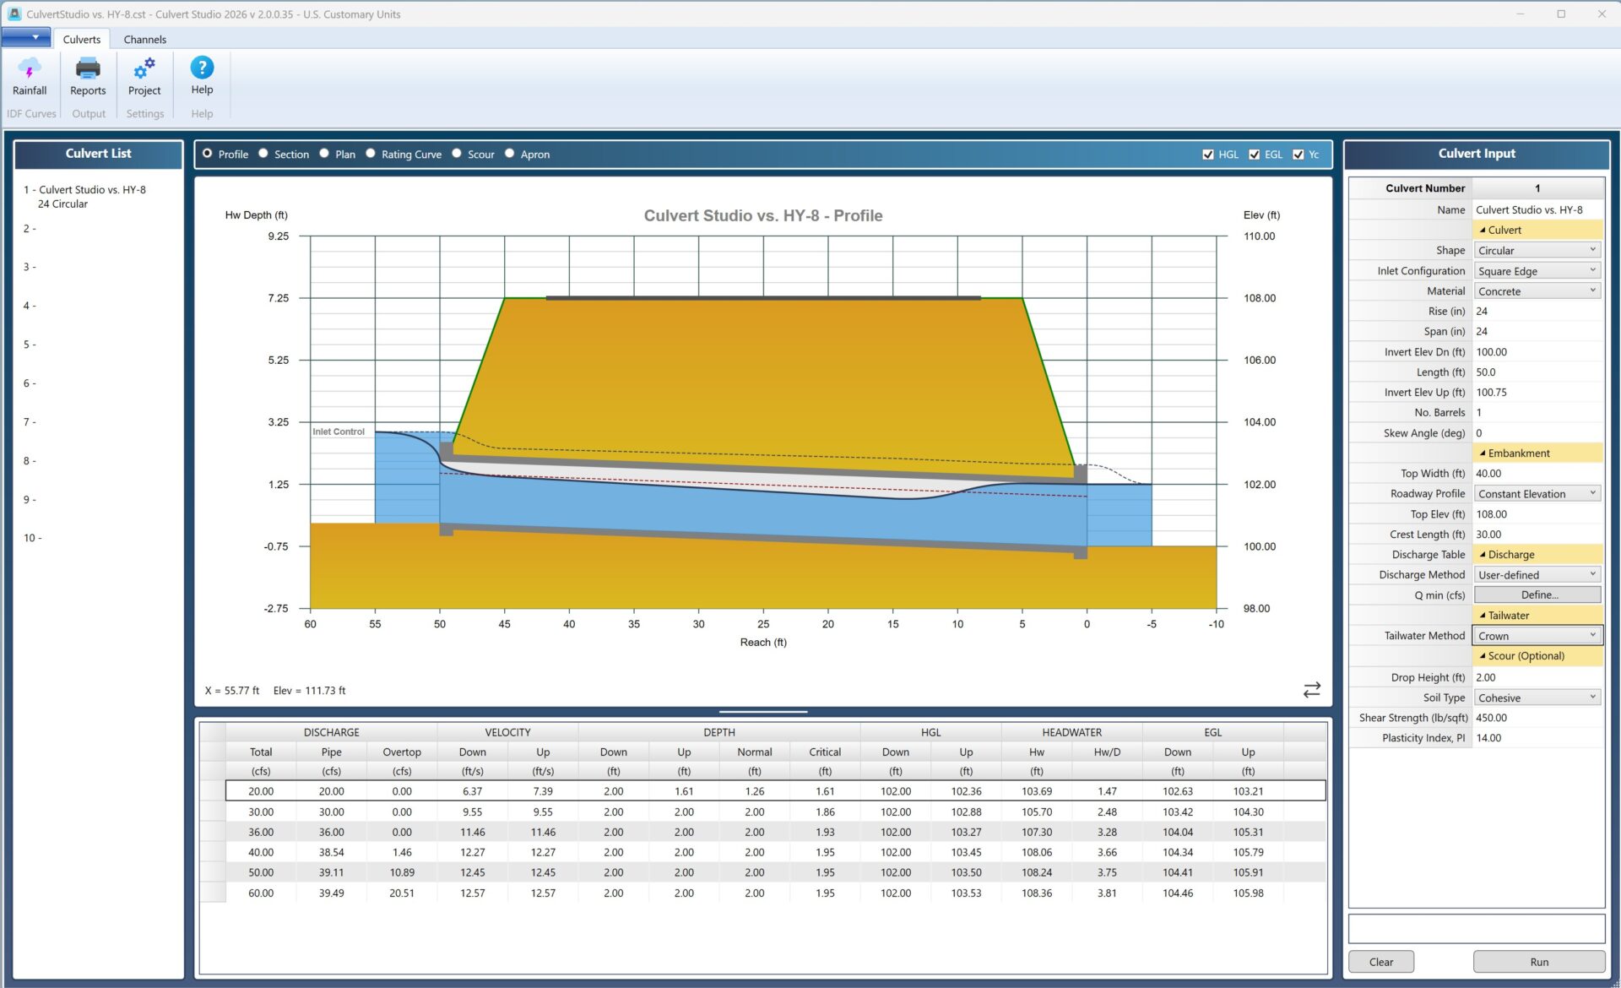This screenshot has height=988, width=1621.
Task: Open the Discharge Method dropdown
Action: pyautogui.click(x=1537, y=574)
